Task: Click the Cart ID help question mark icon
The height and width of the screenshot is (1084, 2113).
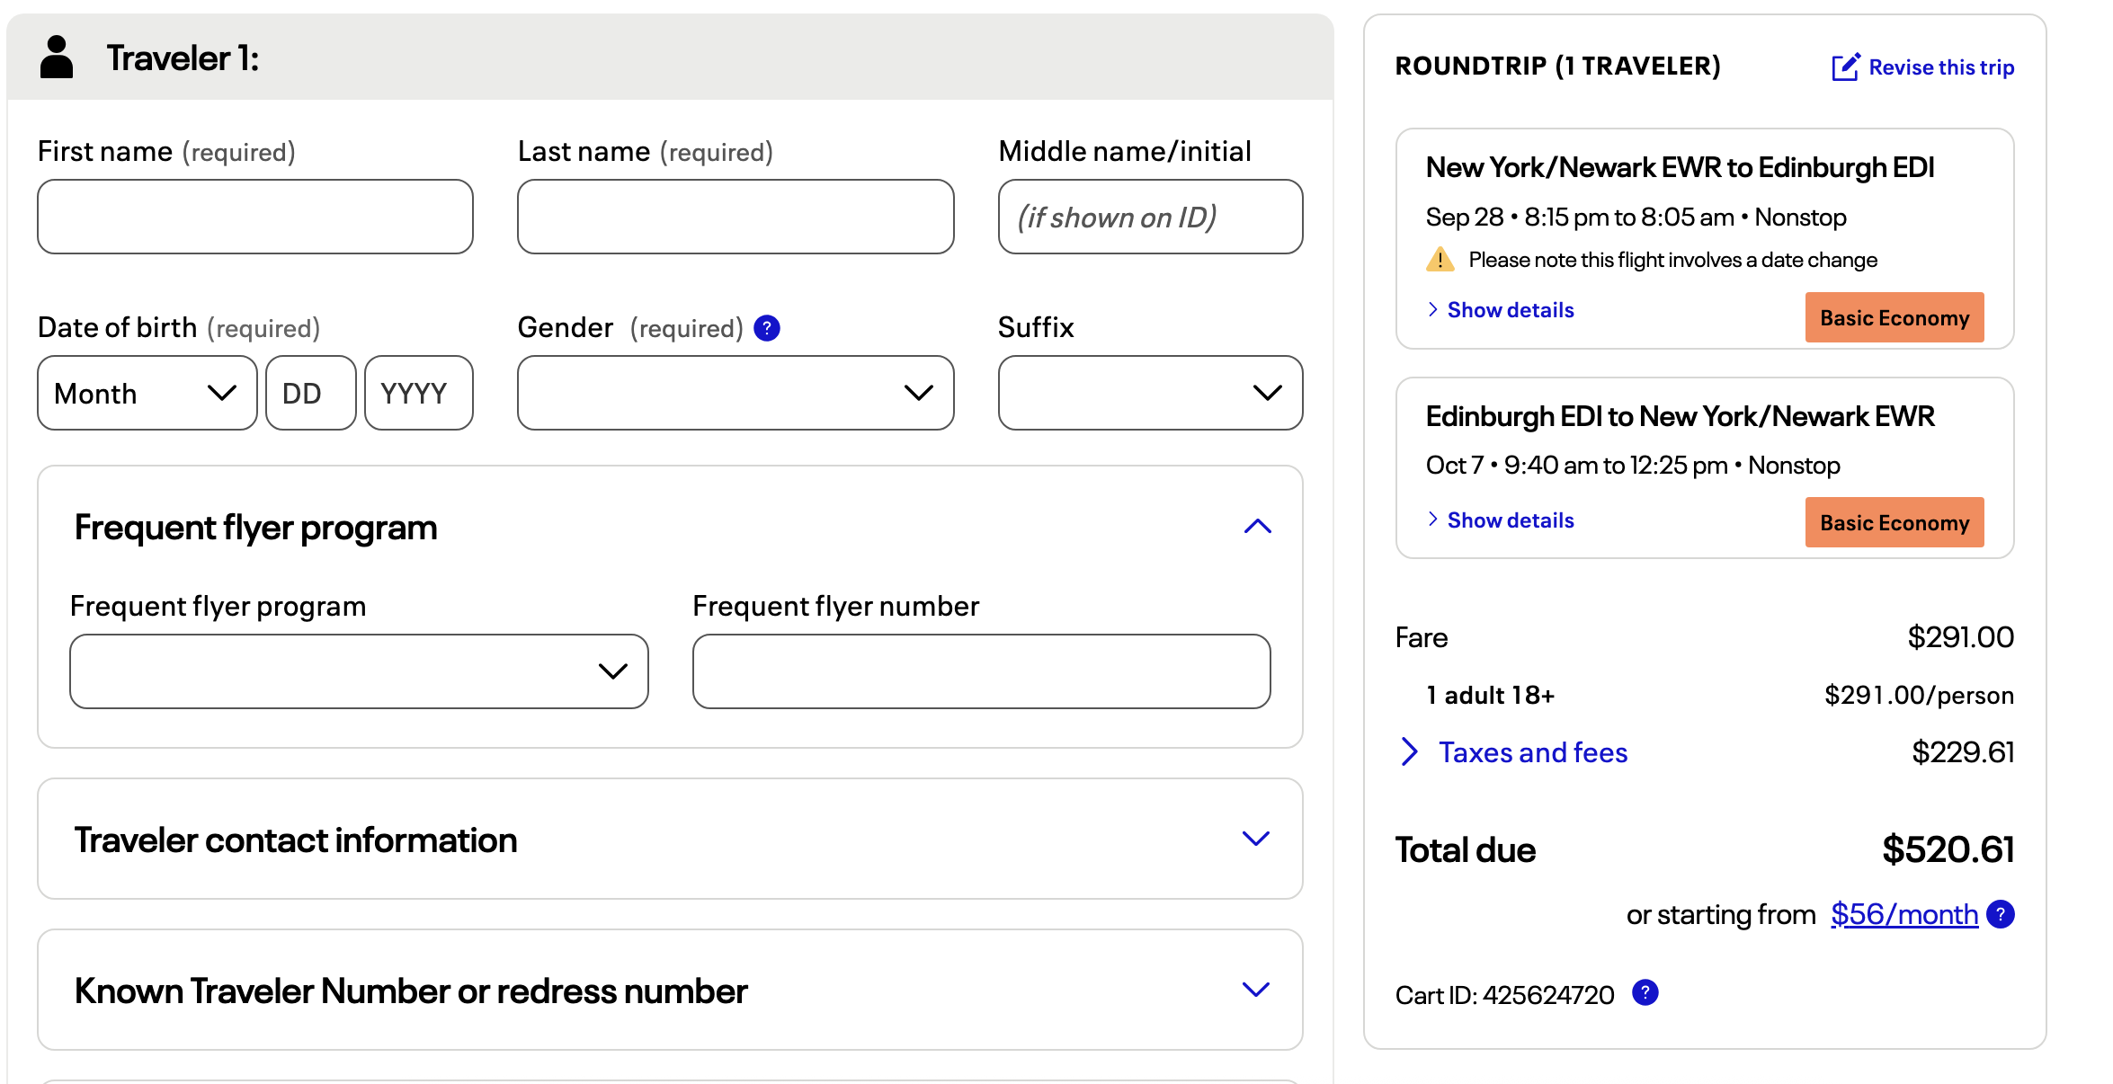Action: 1645,993
